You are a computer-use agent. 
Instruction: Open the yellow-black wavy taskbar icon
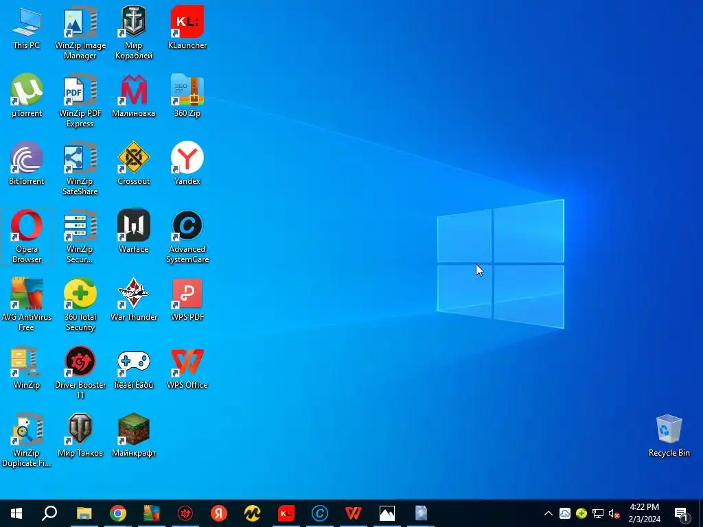pyautogui.click(x=253, y=513)
